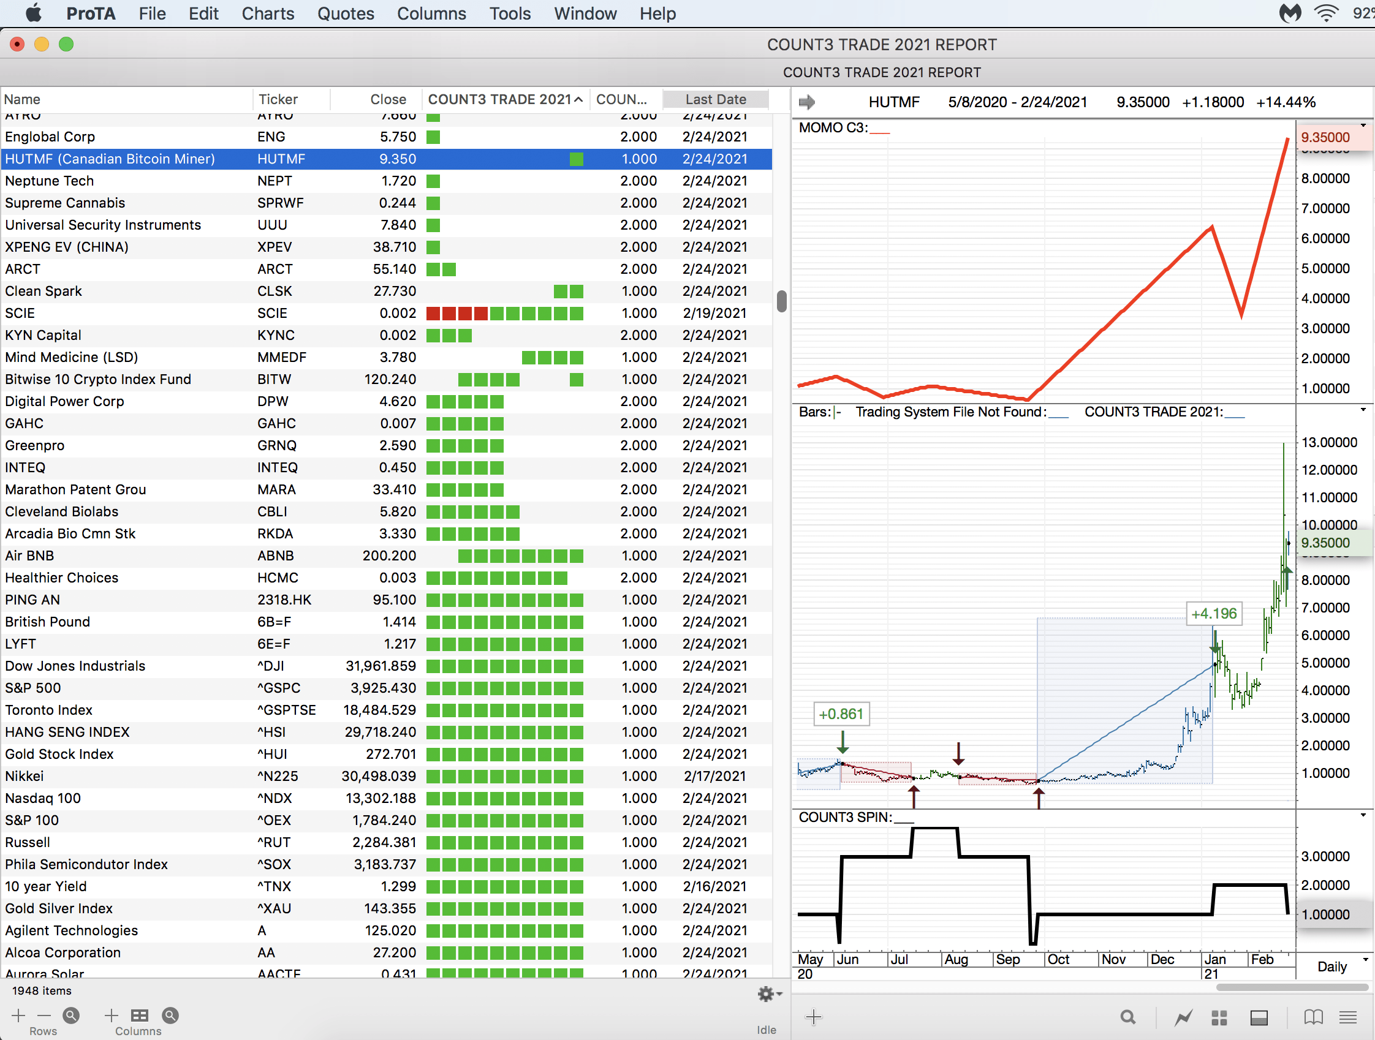Image resolution: width=1375 pixels, height=1040 pixels.
Task: Click the horizontal lines list icon
Action: click(x=1348, y=1017)
